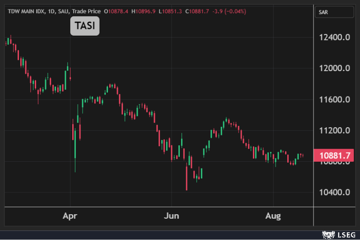This screenshot has height=240, width=360.
Task: Click the 11600.0 price axis label
Action: (335, 99)
